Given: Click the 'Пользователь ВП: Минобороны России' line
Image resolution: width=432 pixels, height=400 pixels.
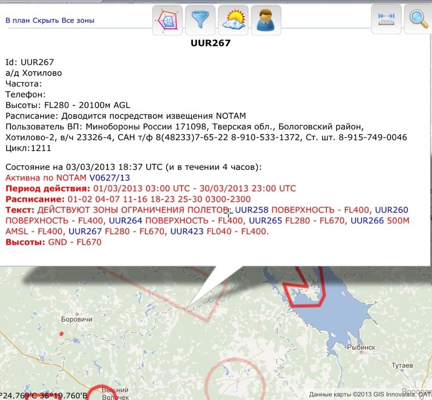Looking at the screenshot, I should 207,132.
